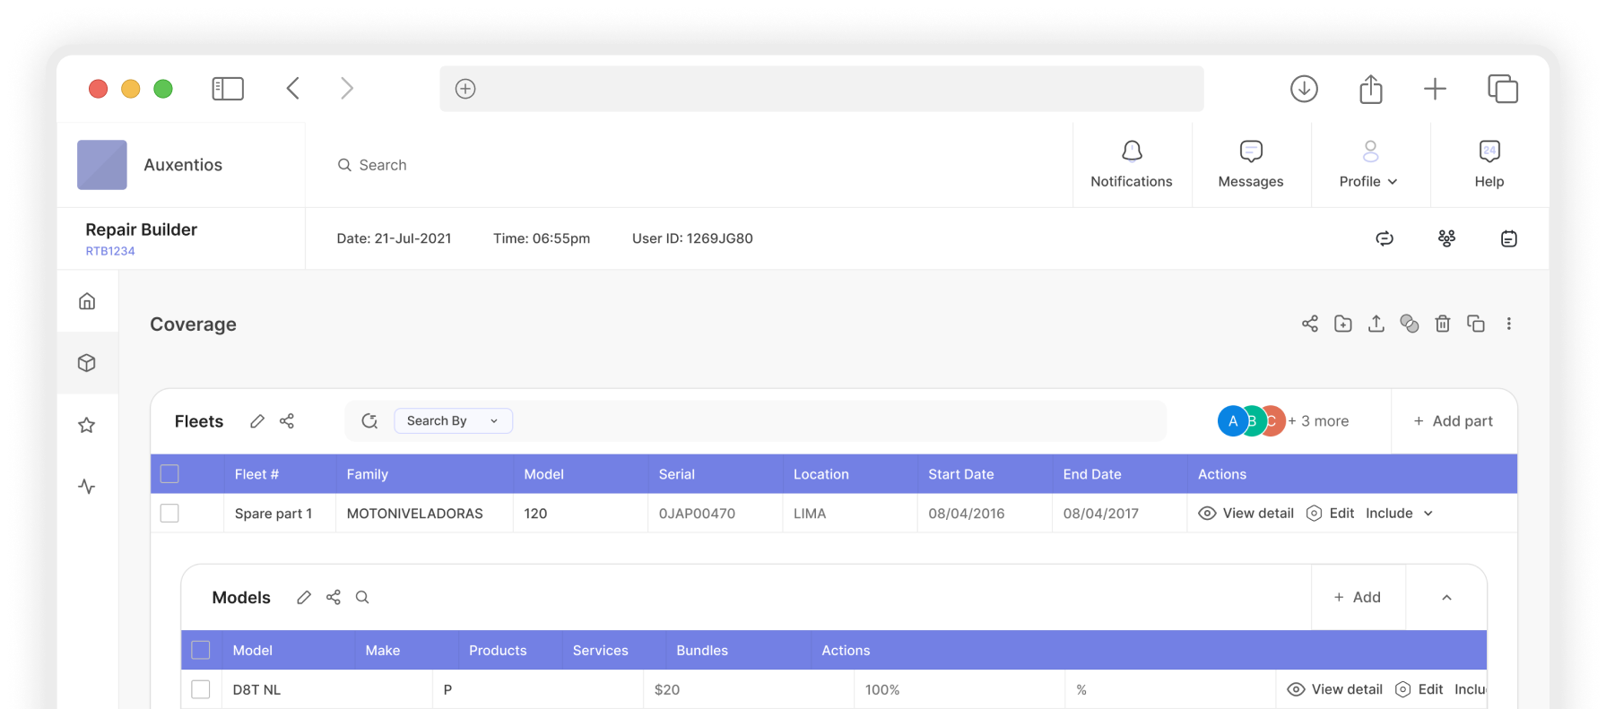
Task: Click the browser share icon
Action: point(1371,89)
